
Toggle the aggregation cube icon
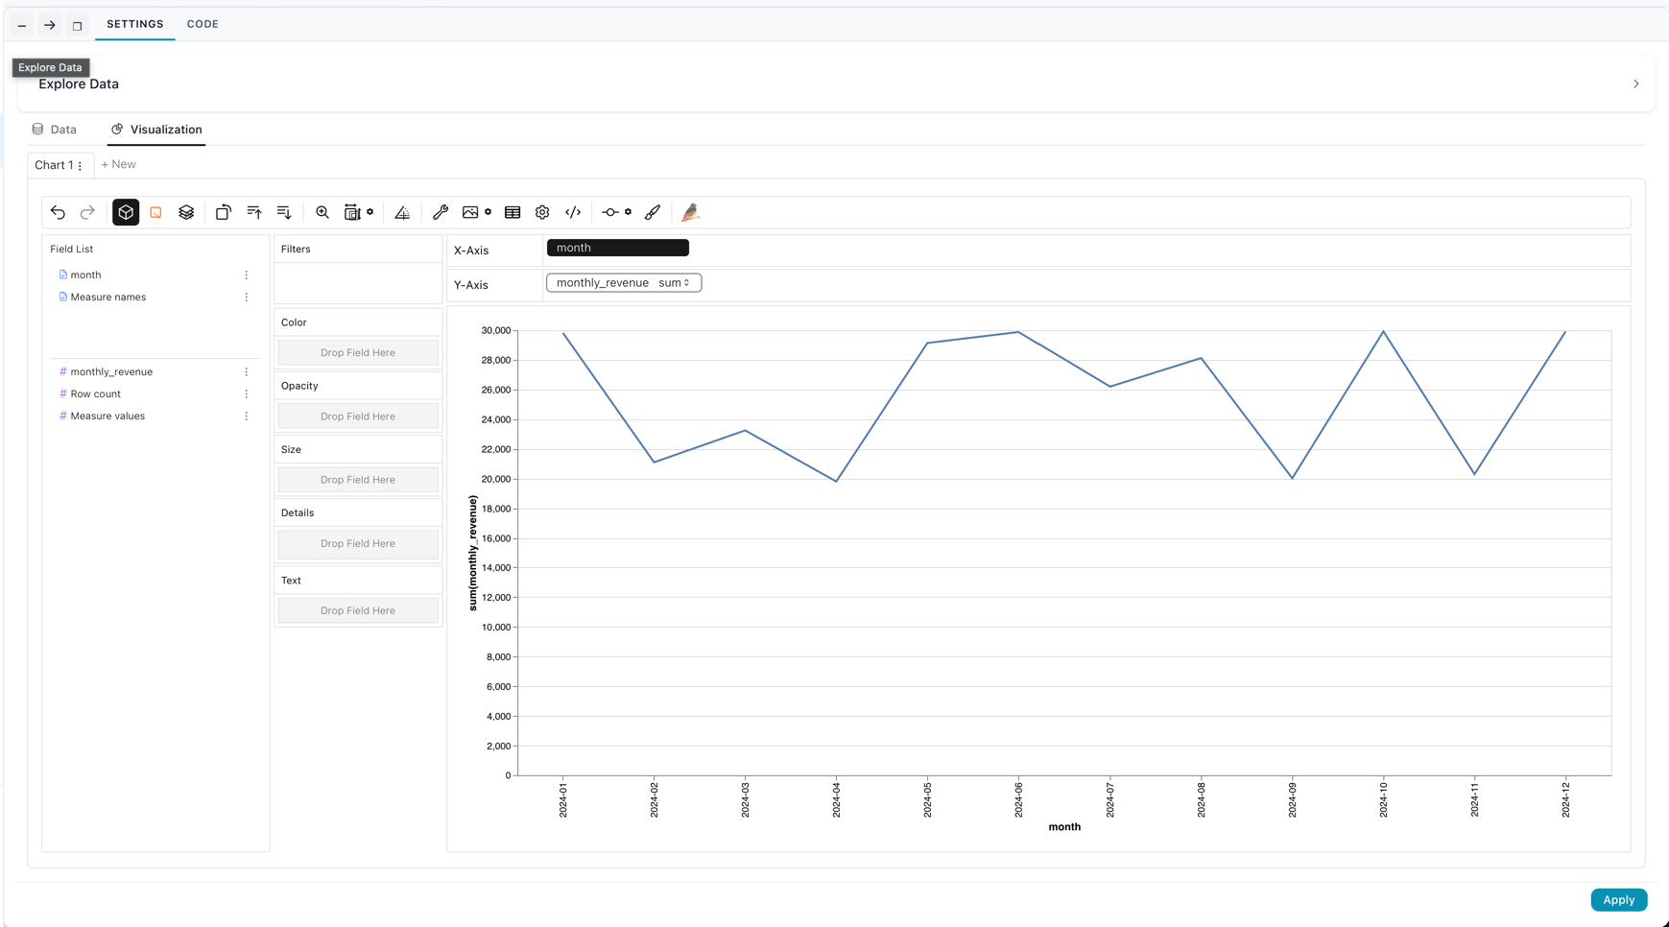point(126,212)
